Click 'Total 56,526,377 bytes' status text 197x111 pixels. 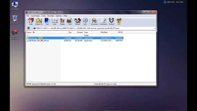coord(106,84)
